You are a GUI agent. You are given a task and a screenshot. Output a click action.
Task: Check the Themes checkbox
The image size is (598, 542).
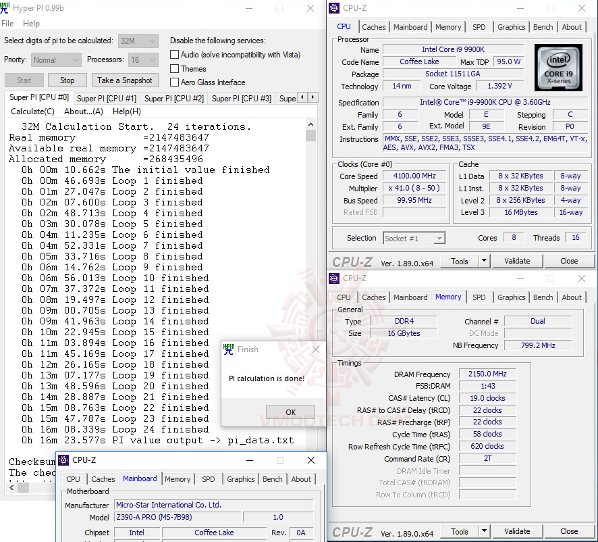pyautogui.click(x=174, y=68)
